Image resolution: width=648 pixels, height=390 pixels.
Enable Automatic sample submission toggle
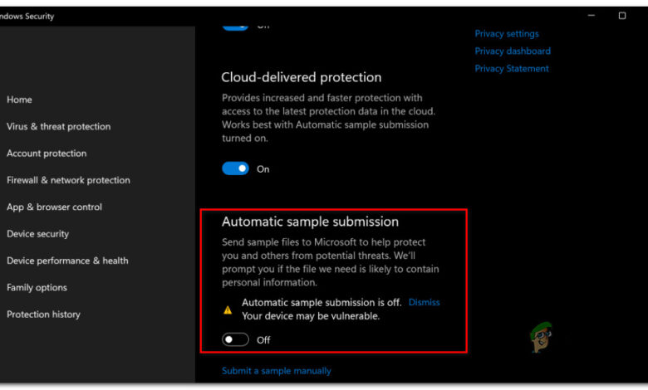click(235, 339)
